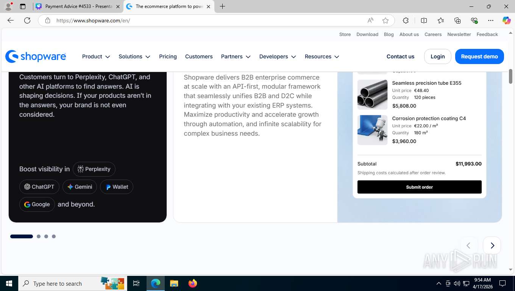Open the Collections panel
Screen dimensions: 515x291
[x=457, y=20]
